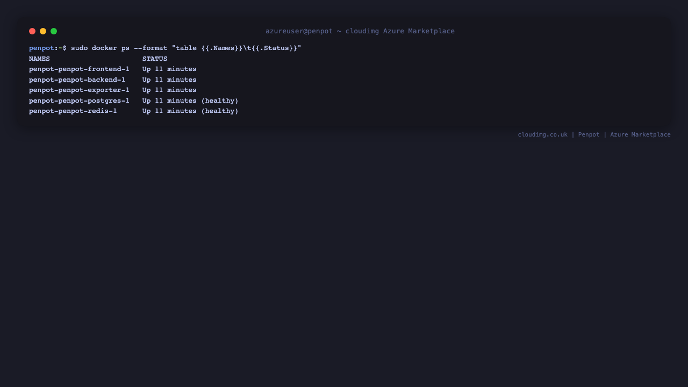
Task: Click the redis status with healthy
Action: [x=190, y=111]
